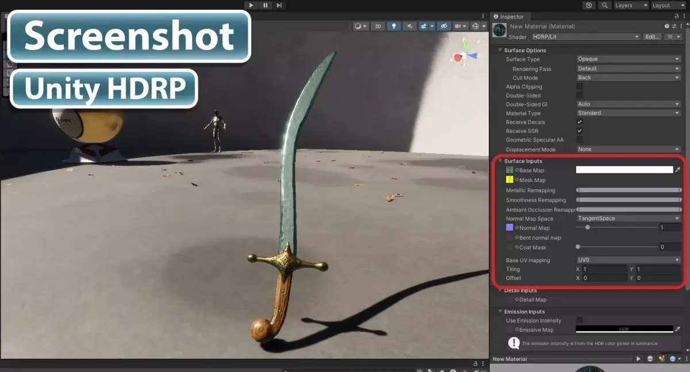The height and width of the screenshot is (372, 690).
Task: Click the Ambient Occlusion Remapping slider
Action: tap(628, 210)
